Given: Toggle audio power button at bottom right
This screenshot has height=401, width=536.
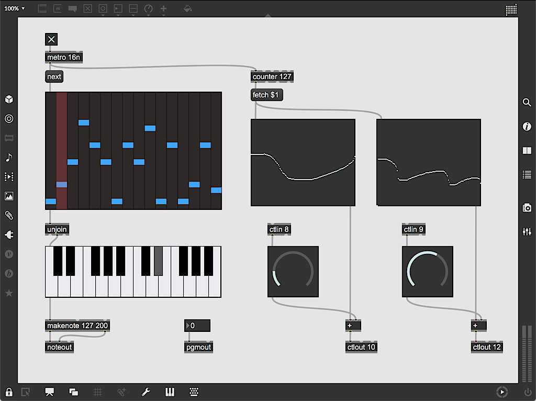Looking at the screenshot, I should tap(528, 392).
